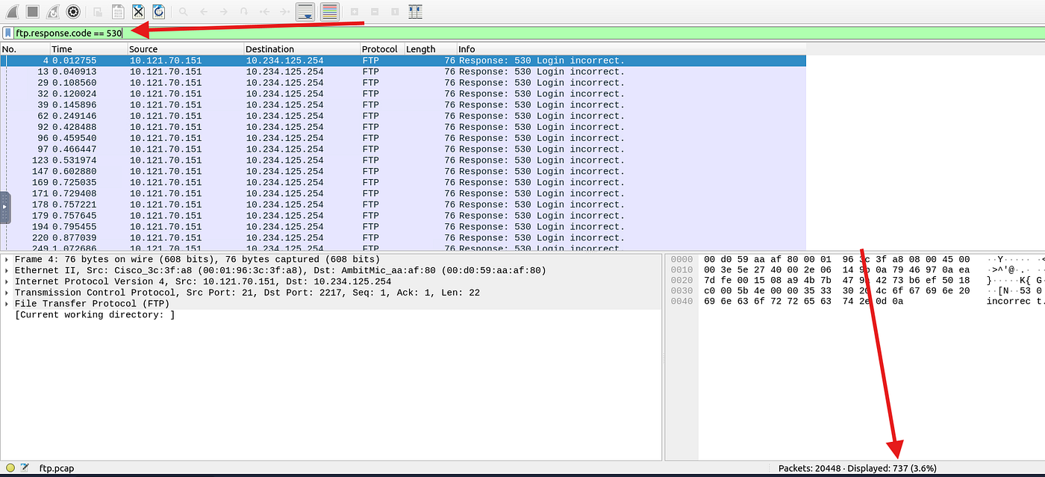Click hex offset row 0000 in the bytes pane

(x=681, y=260)
